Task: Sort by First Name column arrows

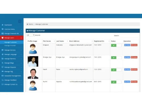Action: click(54, 41)
